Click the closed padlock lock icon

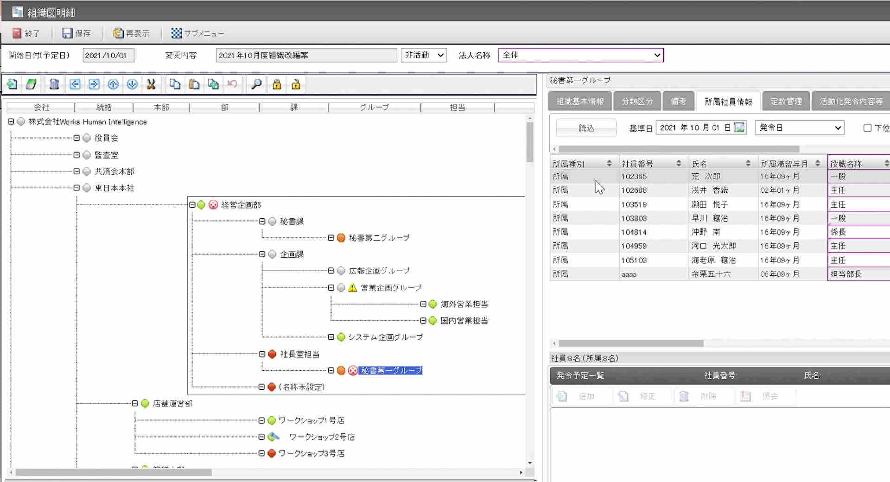[x=277, y=84]
